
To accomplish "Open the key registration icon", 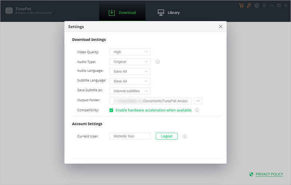I will click(x=249, y=5).
